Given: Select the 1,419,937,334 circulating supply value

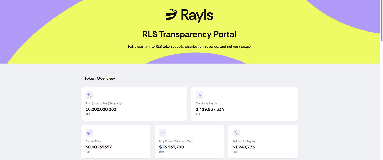Looking at the screenshot, I should click(210, 109).
